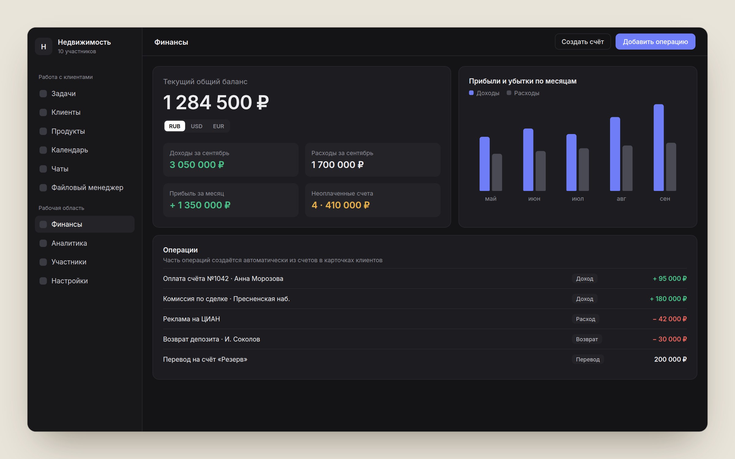The width and height of the screenshot is (735, 459).
Task: Click the Продукты sidebar icon
Action: point(43,131)
